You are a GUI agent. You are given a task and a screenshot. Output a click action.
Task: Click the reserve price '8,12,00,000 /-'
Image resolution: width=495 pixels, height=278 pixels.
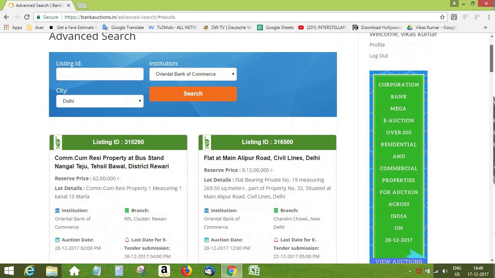(x=258, y=170)
